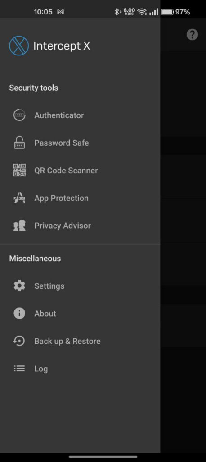Open the Privacy Advisor entry
The image size is (206, 462).
point(80,226)
